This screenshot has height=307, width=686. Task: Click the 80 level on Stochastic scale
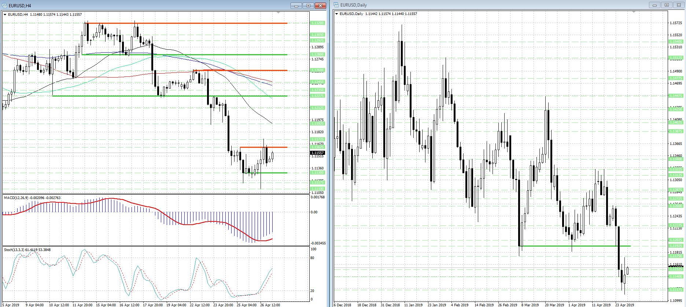click(x=312, y=258)
